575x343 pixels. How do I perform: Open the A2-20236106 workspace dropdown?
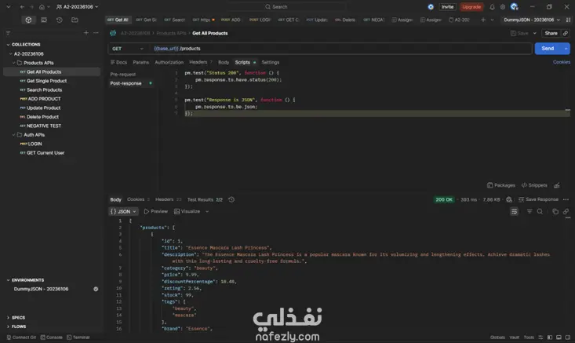pyautogui.click(x=78, y=6)
